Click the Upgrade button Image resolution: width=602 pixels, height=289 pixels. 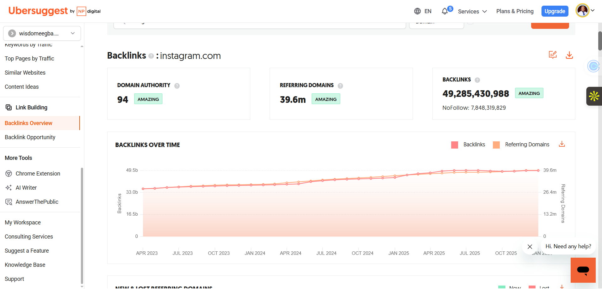pyautogui.click(x=555, y=11)
